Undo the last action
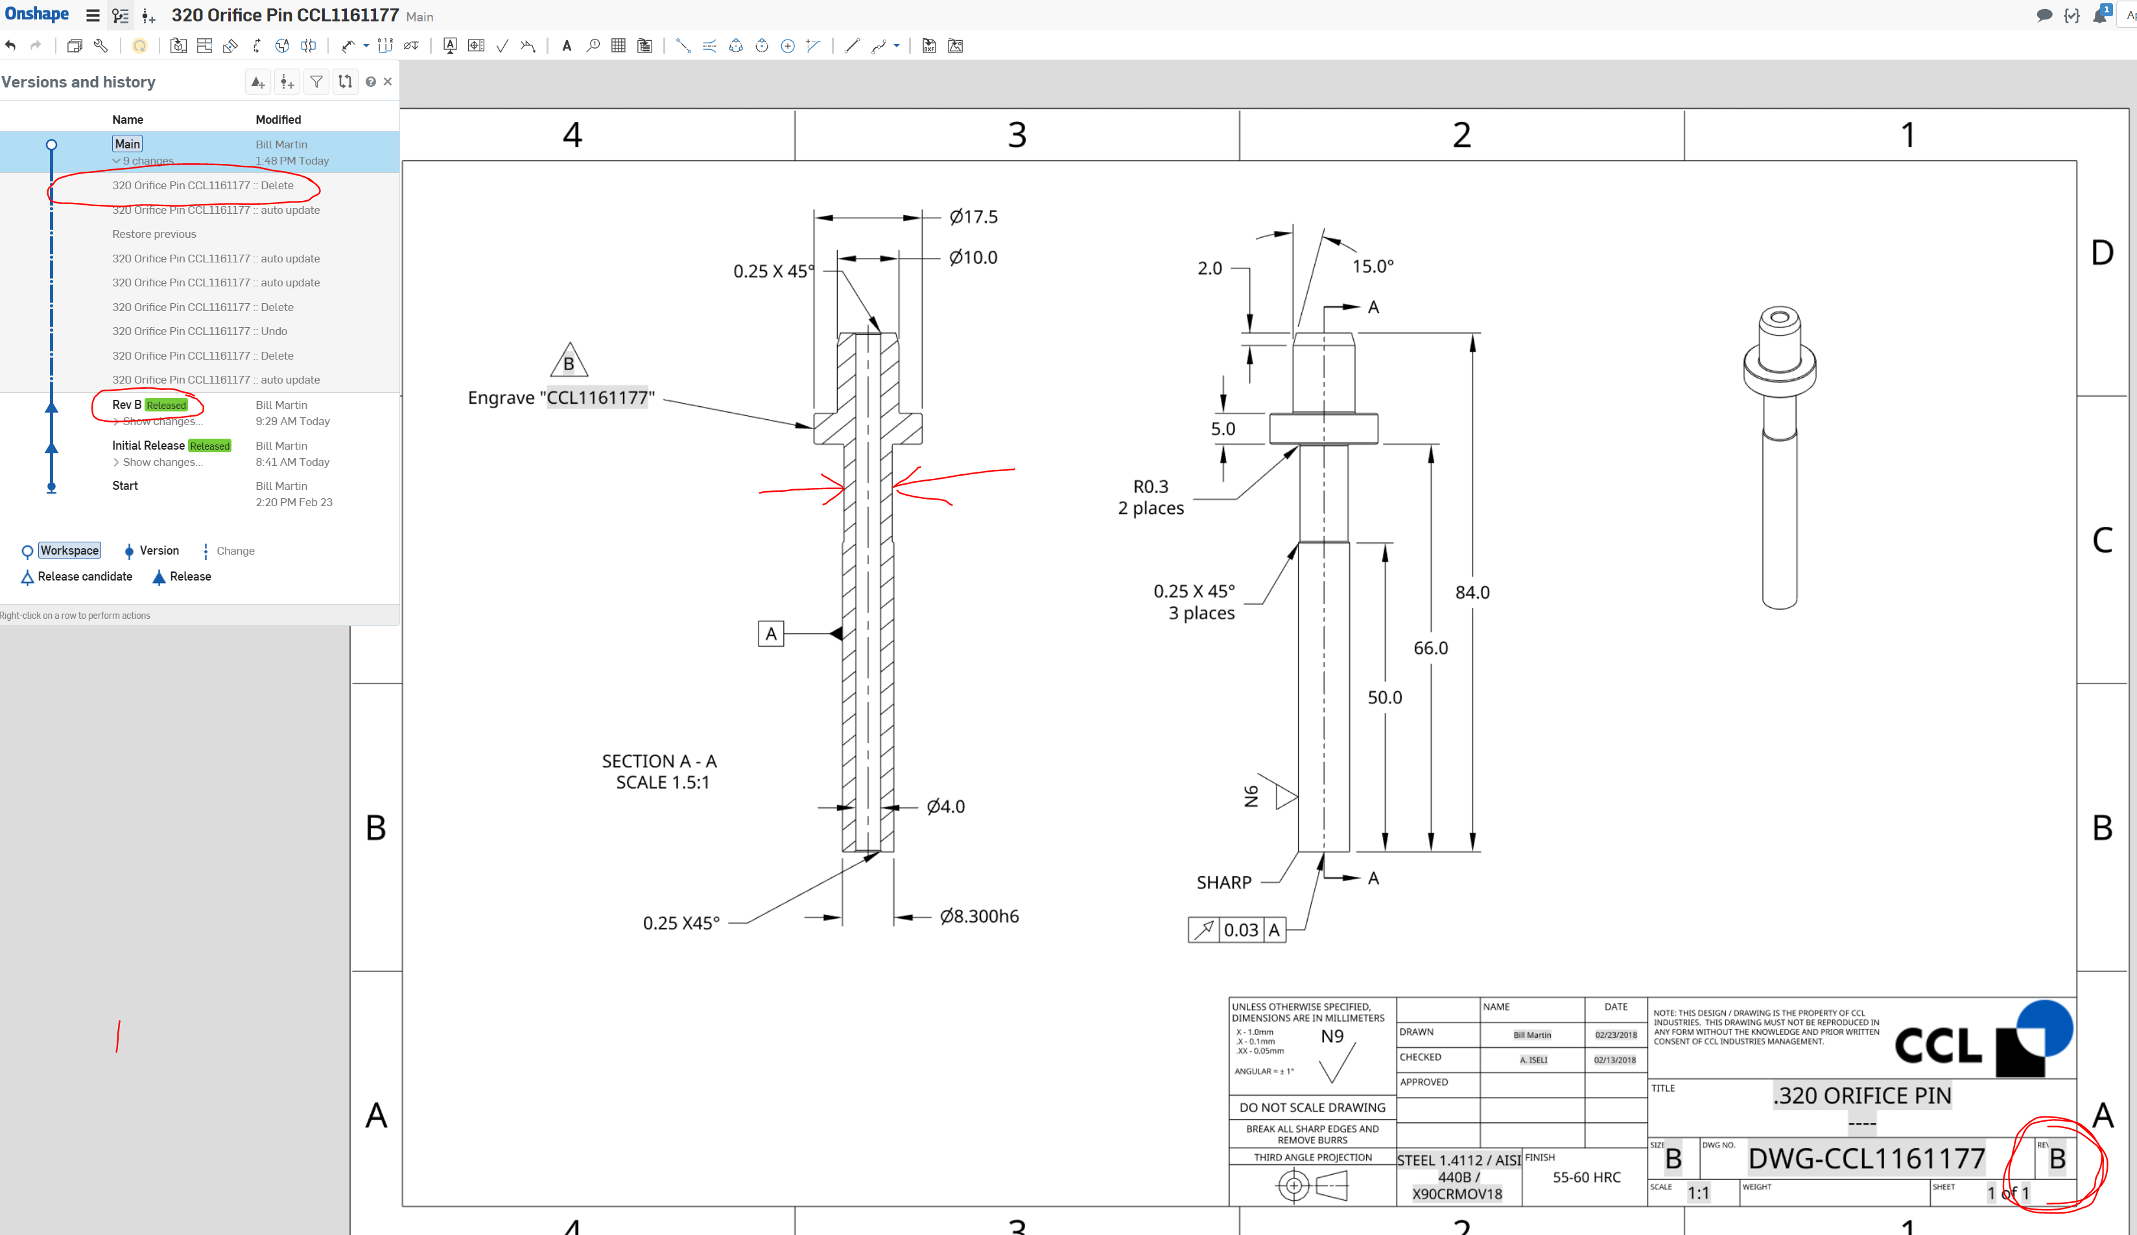Screen dimensions: 2137x1235 pos(10,46)
